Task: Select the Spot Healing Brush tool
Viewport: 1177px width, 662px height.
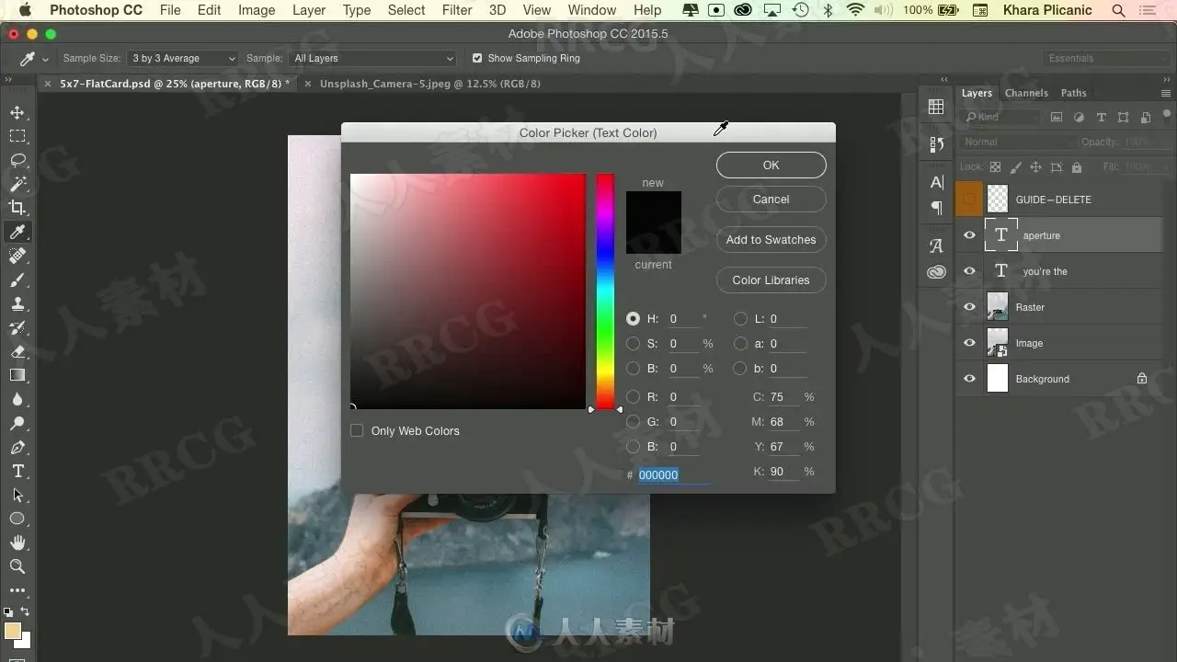Action: [x=17, y=256]
